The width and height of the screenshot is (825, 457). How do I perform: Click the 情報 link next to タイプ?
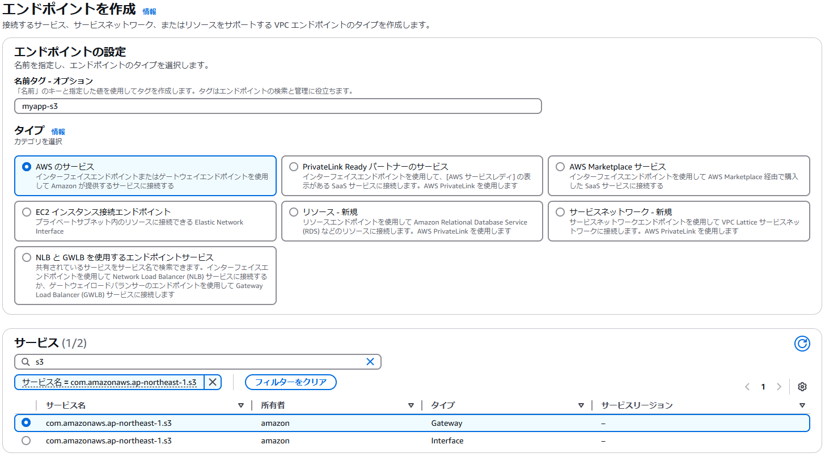57,131
